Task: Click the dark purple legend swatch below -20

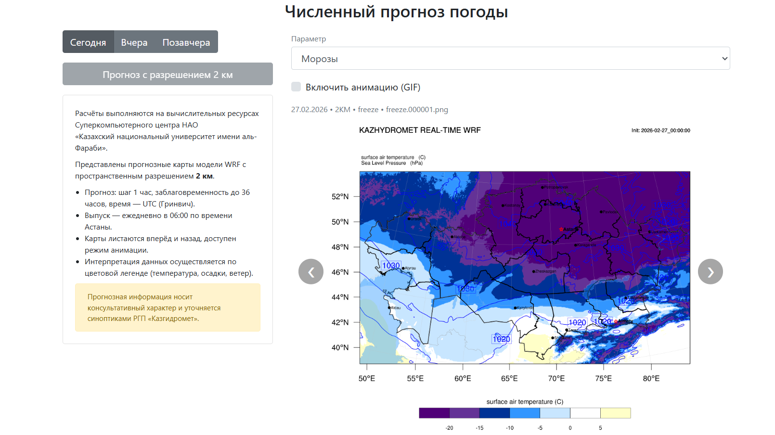Action: click(434, 413)
